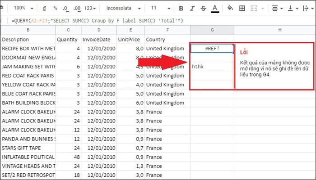Format as percent
Image resolution: width=316 pixels, height=180 pixels.
[x=55, y=8]
